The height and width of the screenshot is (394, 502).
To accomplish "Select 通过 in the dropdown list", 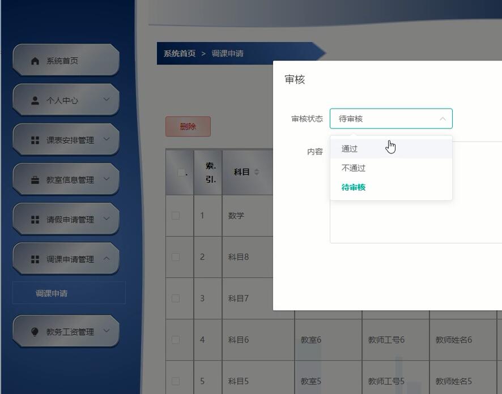I will pos(391,149).
